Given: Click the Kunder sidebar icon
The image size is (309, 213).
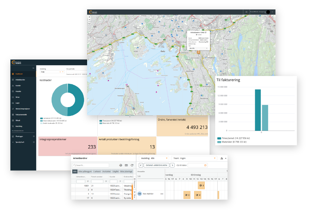Looking at the screenshot, I should (13, 85).
